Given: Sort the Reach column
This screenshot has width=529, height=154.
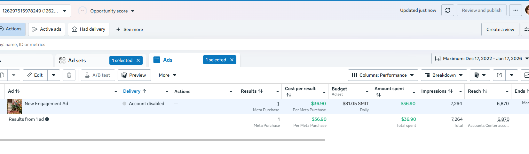Looking at the screenshot, I should (x=477, y=91).
